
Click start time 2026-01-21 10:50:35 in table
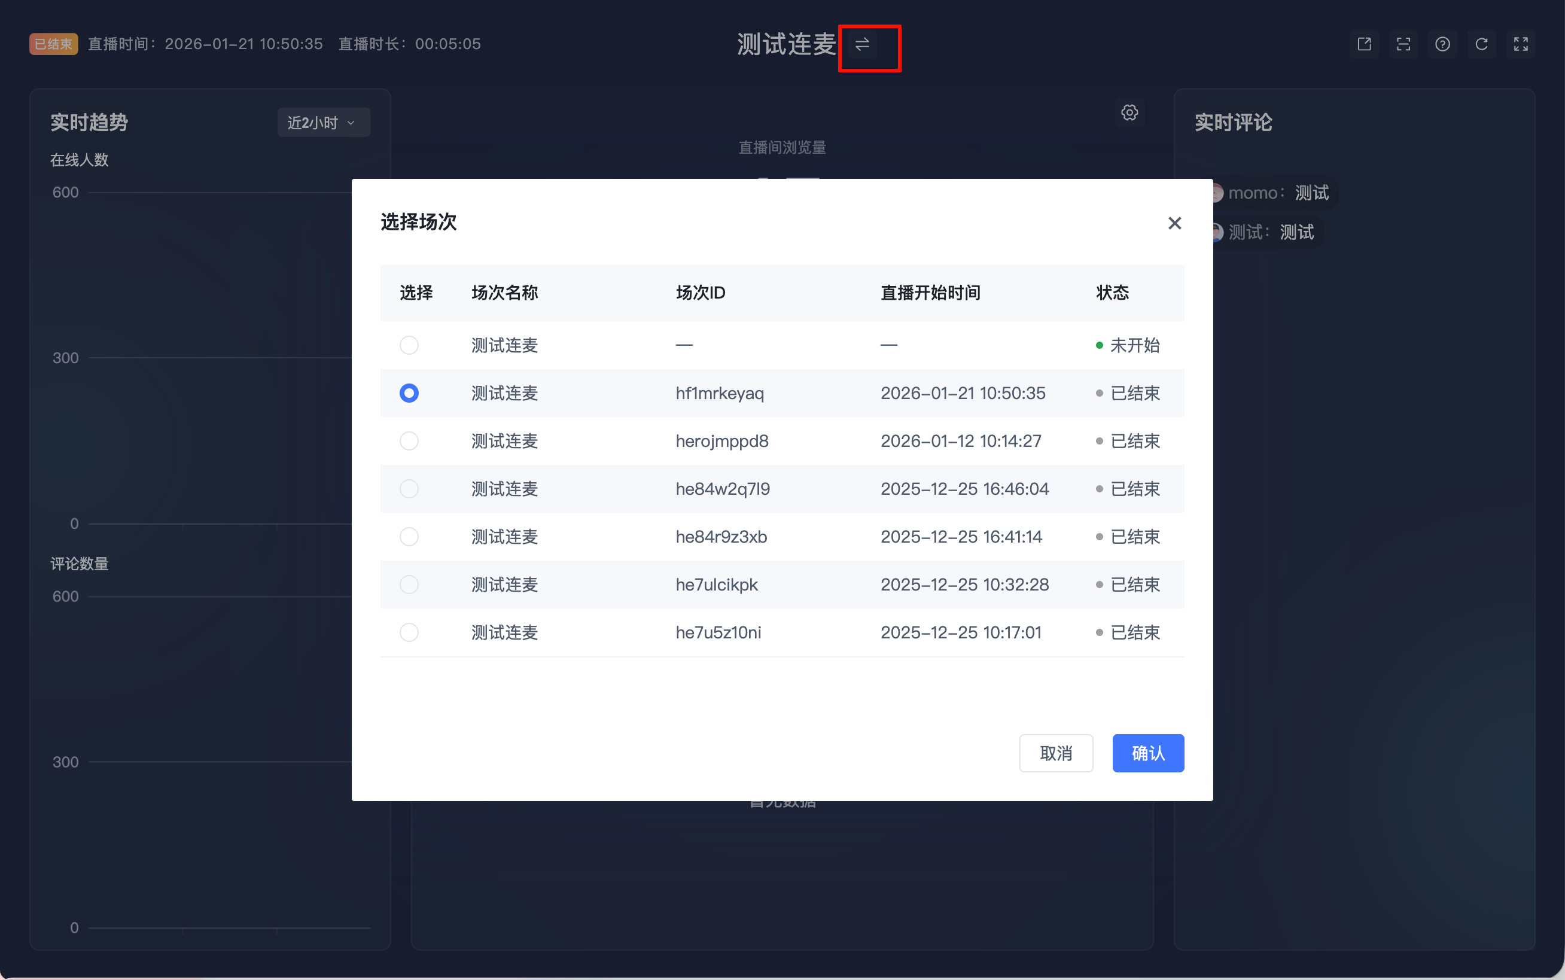coord(963,394)
